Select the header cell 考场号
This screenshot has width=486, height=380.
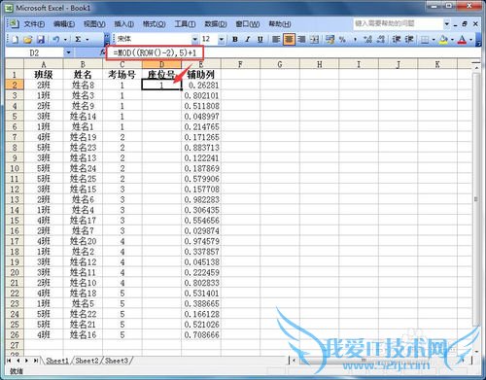(x=122, y=75)
